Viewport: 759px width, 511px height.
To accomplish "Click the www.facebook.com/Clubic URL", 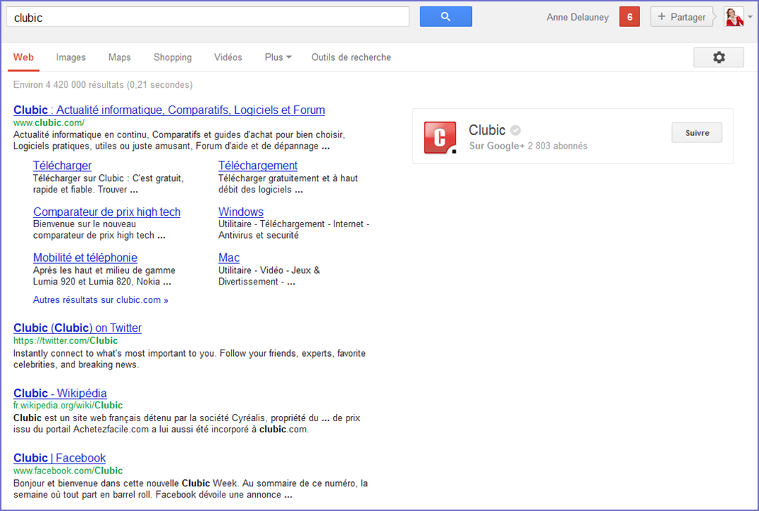I will tap(68, 471).
